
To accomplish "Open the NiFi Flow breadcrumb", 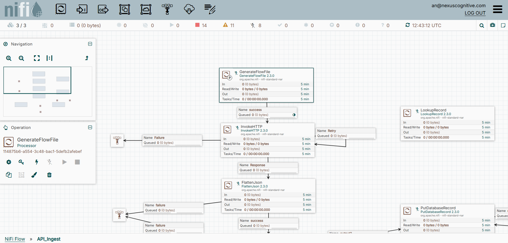I will click(15, 239).
